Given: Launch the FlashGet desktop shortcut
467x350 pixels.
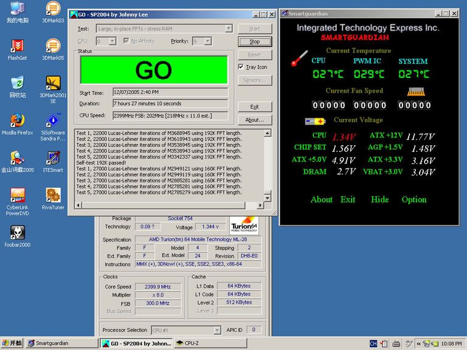Looking at the screenshot, I should tap(17, 49).
